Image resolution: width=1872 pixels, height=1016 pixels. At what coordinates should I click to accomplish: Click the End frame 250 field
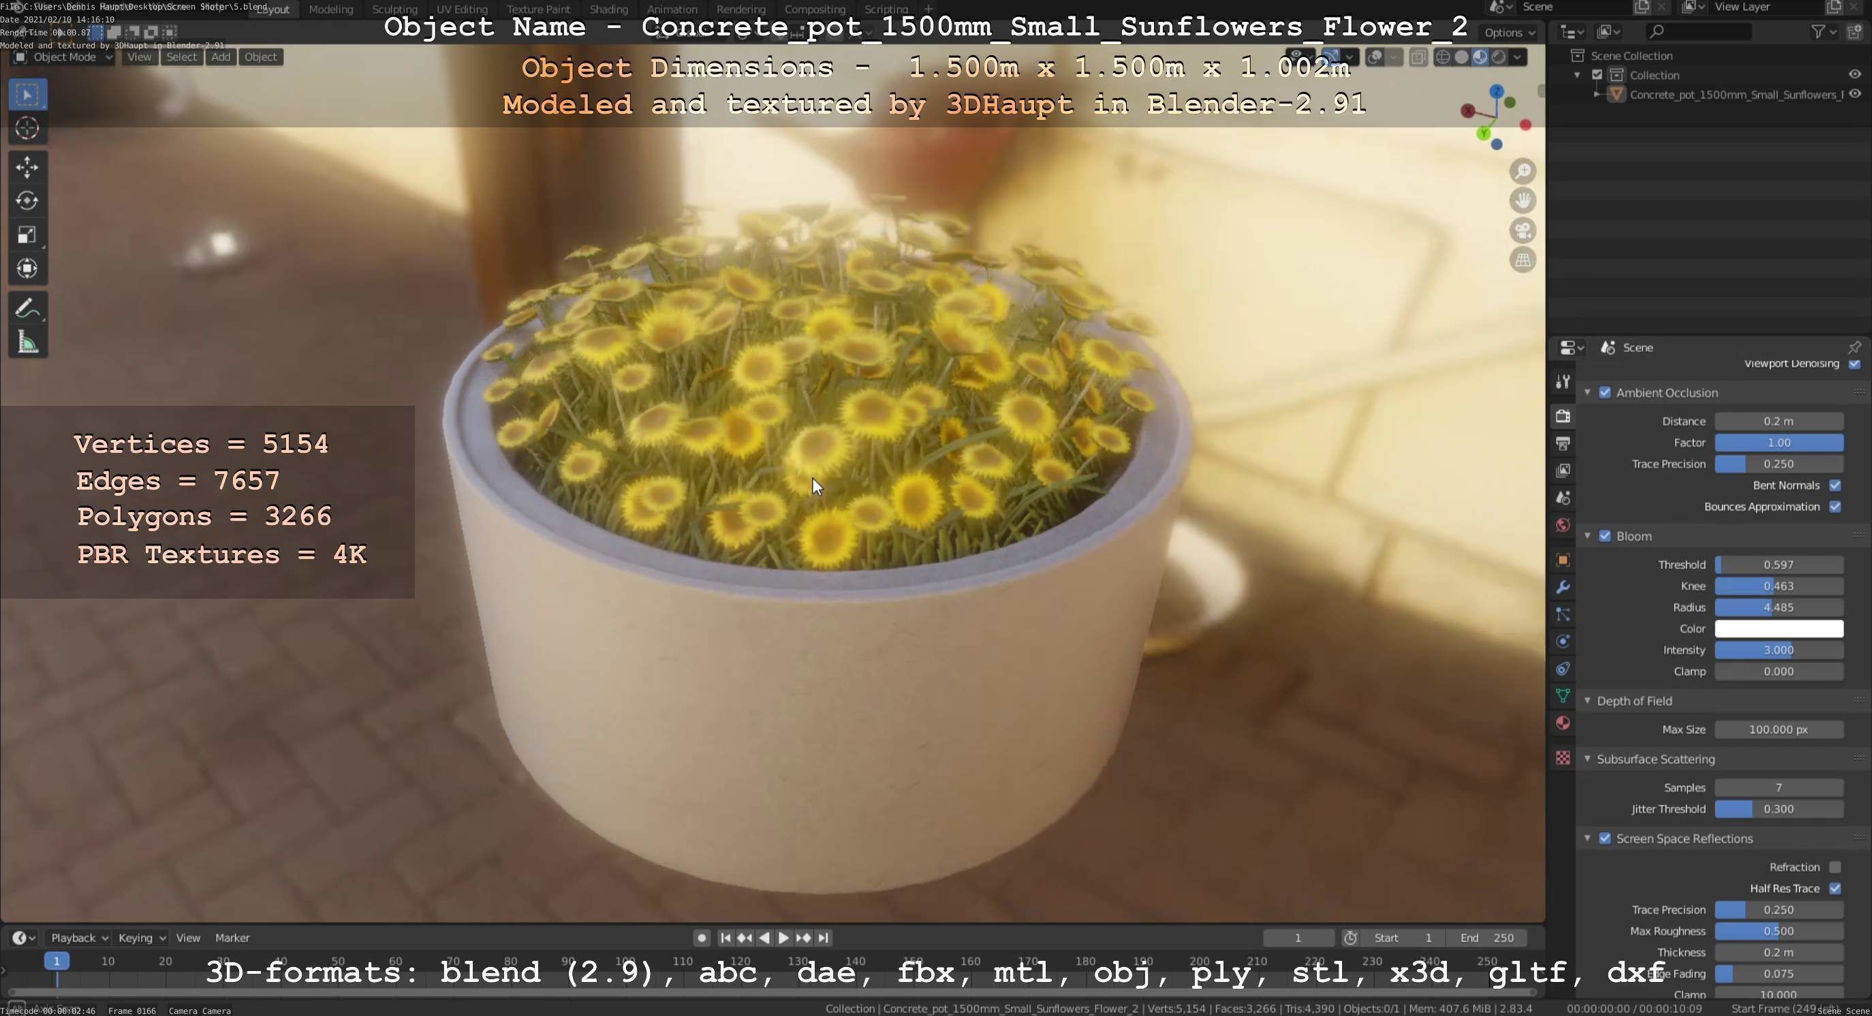click(x=1486, y=938)
